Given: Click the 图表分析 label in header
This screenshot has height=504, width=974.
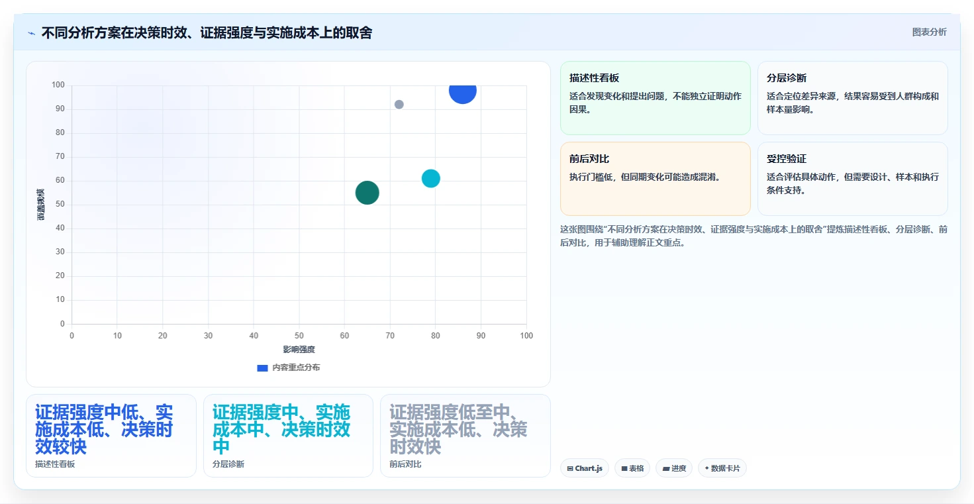Looking at the screenshot, I should point(929,32).
